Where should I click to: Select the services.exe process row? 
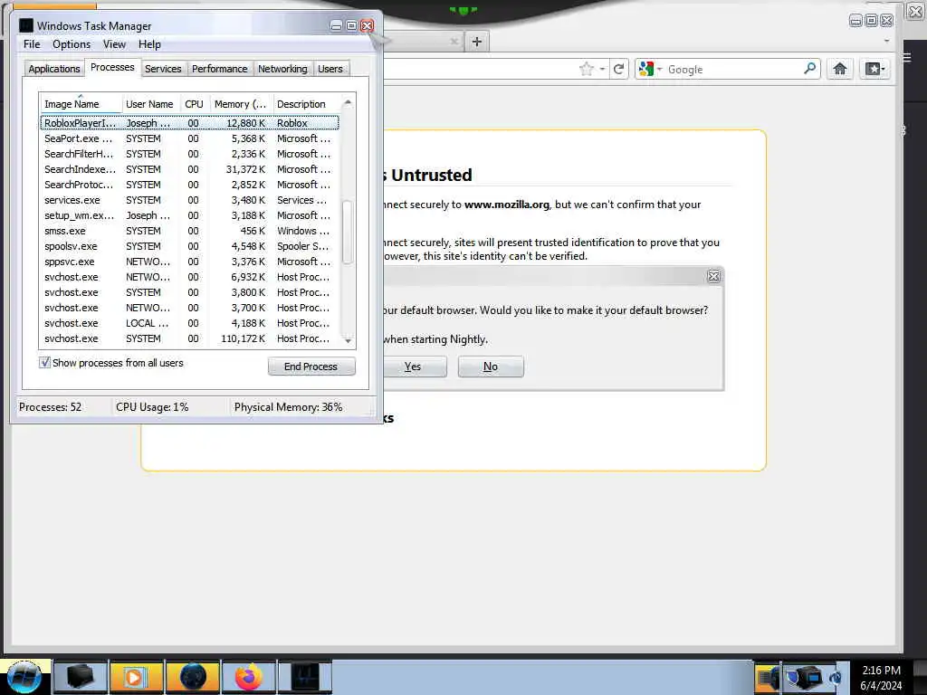[x=189, y=200]
